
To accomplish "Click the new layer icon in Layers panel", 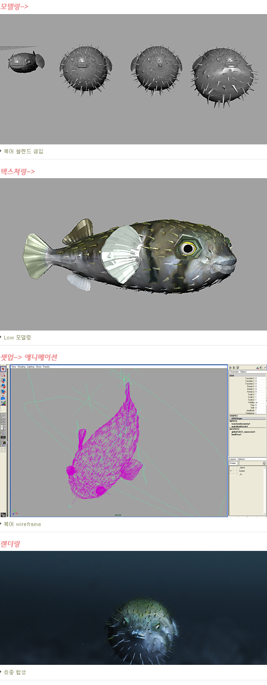I will click(264, 463).
